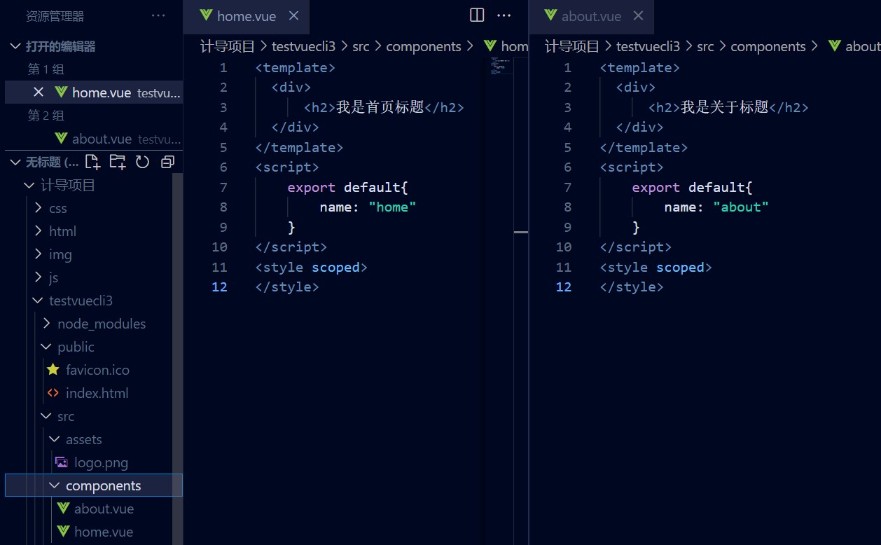The height and width of the screenshot is (545, 881).
Task: Click the new file icon
Action: 92,162
